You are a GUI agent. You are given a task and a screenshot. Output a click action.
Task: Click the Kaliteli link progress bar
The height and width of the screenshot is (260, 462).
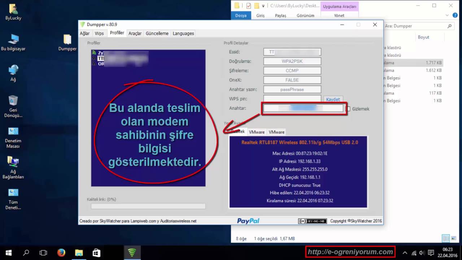(148, 206)
